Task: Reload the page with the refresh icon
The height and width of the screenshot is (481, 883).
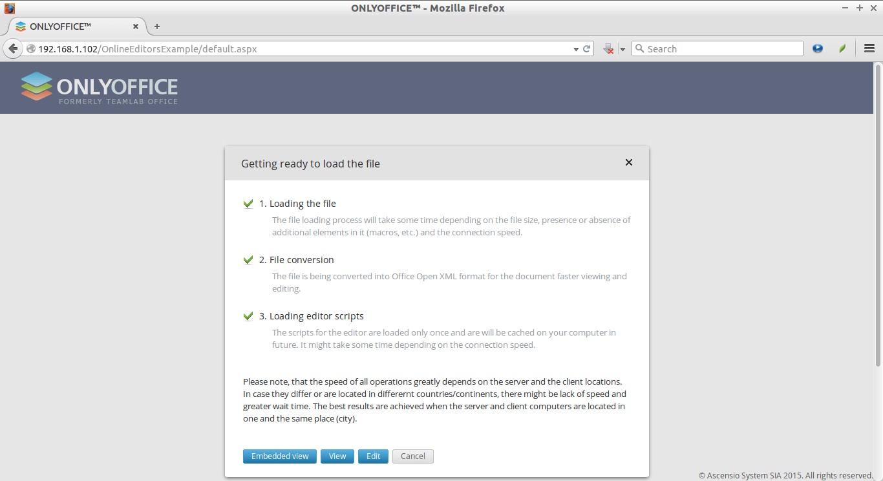Action: (587, 48)
